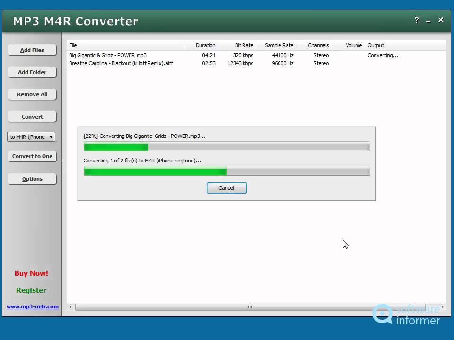Click the Stereo cell of the POWER.mp3 row
The height and width of the screenshot is (340, 454).
click(321, 55)
